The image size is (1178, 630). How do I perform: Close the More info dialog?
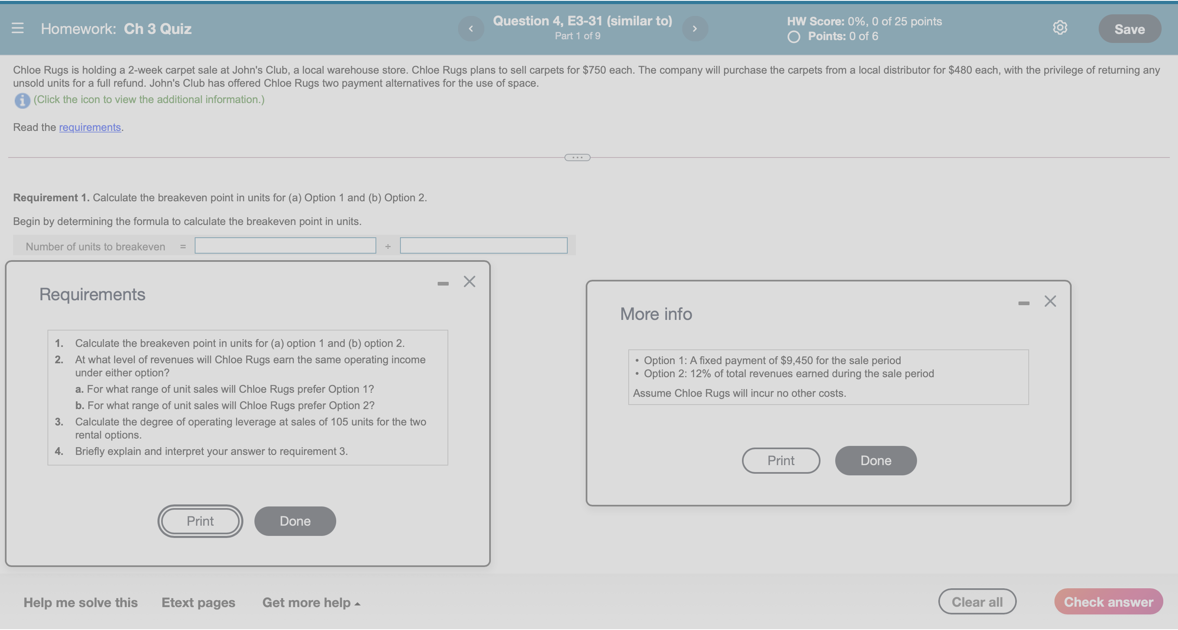click(x=1050, y=301)
